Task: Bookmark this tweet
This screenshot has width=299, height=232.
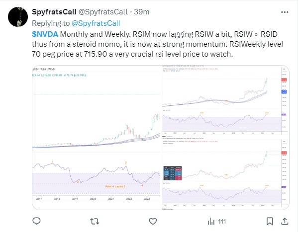Action: [270, 221]
